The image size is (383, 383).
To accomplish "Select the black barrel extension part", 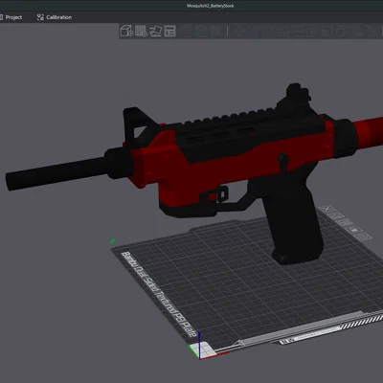I will [x=57, y=173].
